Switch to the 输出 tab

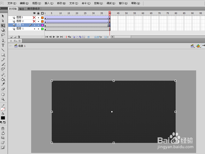coord(22,9)
